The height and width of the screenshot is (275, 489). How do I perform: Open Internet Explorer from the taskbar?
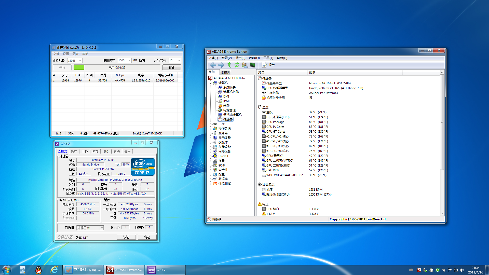click(x=54, y=270)
